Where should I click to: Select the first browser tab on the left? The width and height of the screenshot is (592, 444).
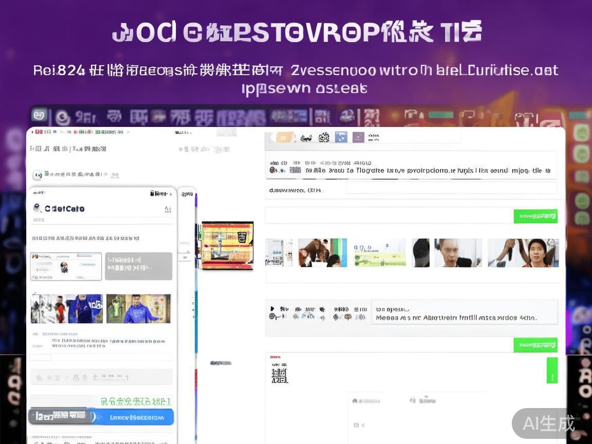39,116
